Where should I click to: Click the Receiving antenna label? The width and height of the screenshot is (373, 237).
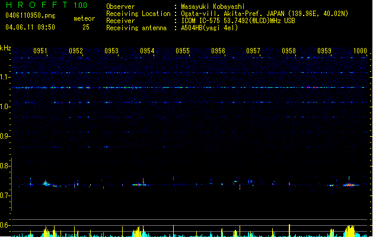[x=136, y=28]
